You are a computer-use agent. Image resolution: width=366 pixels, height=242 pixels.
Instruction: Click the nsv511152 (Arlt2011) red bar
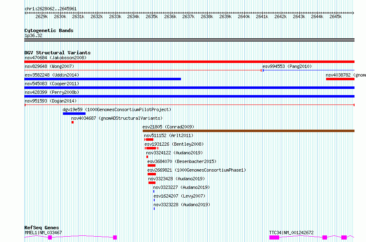point(149,140)
